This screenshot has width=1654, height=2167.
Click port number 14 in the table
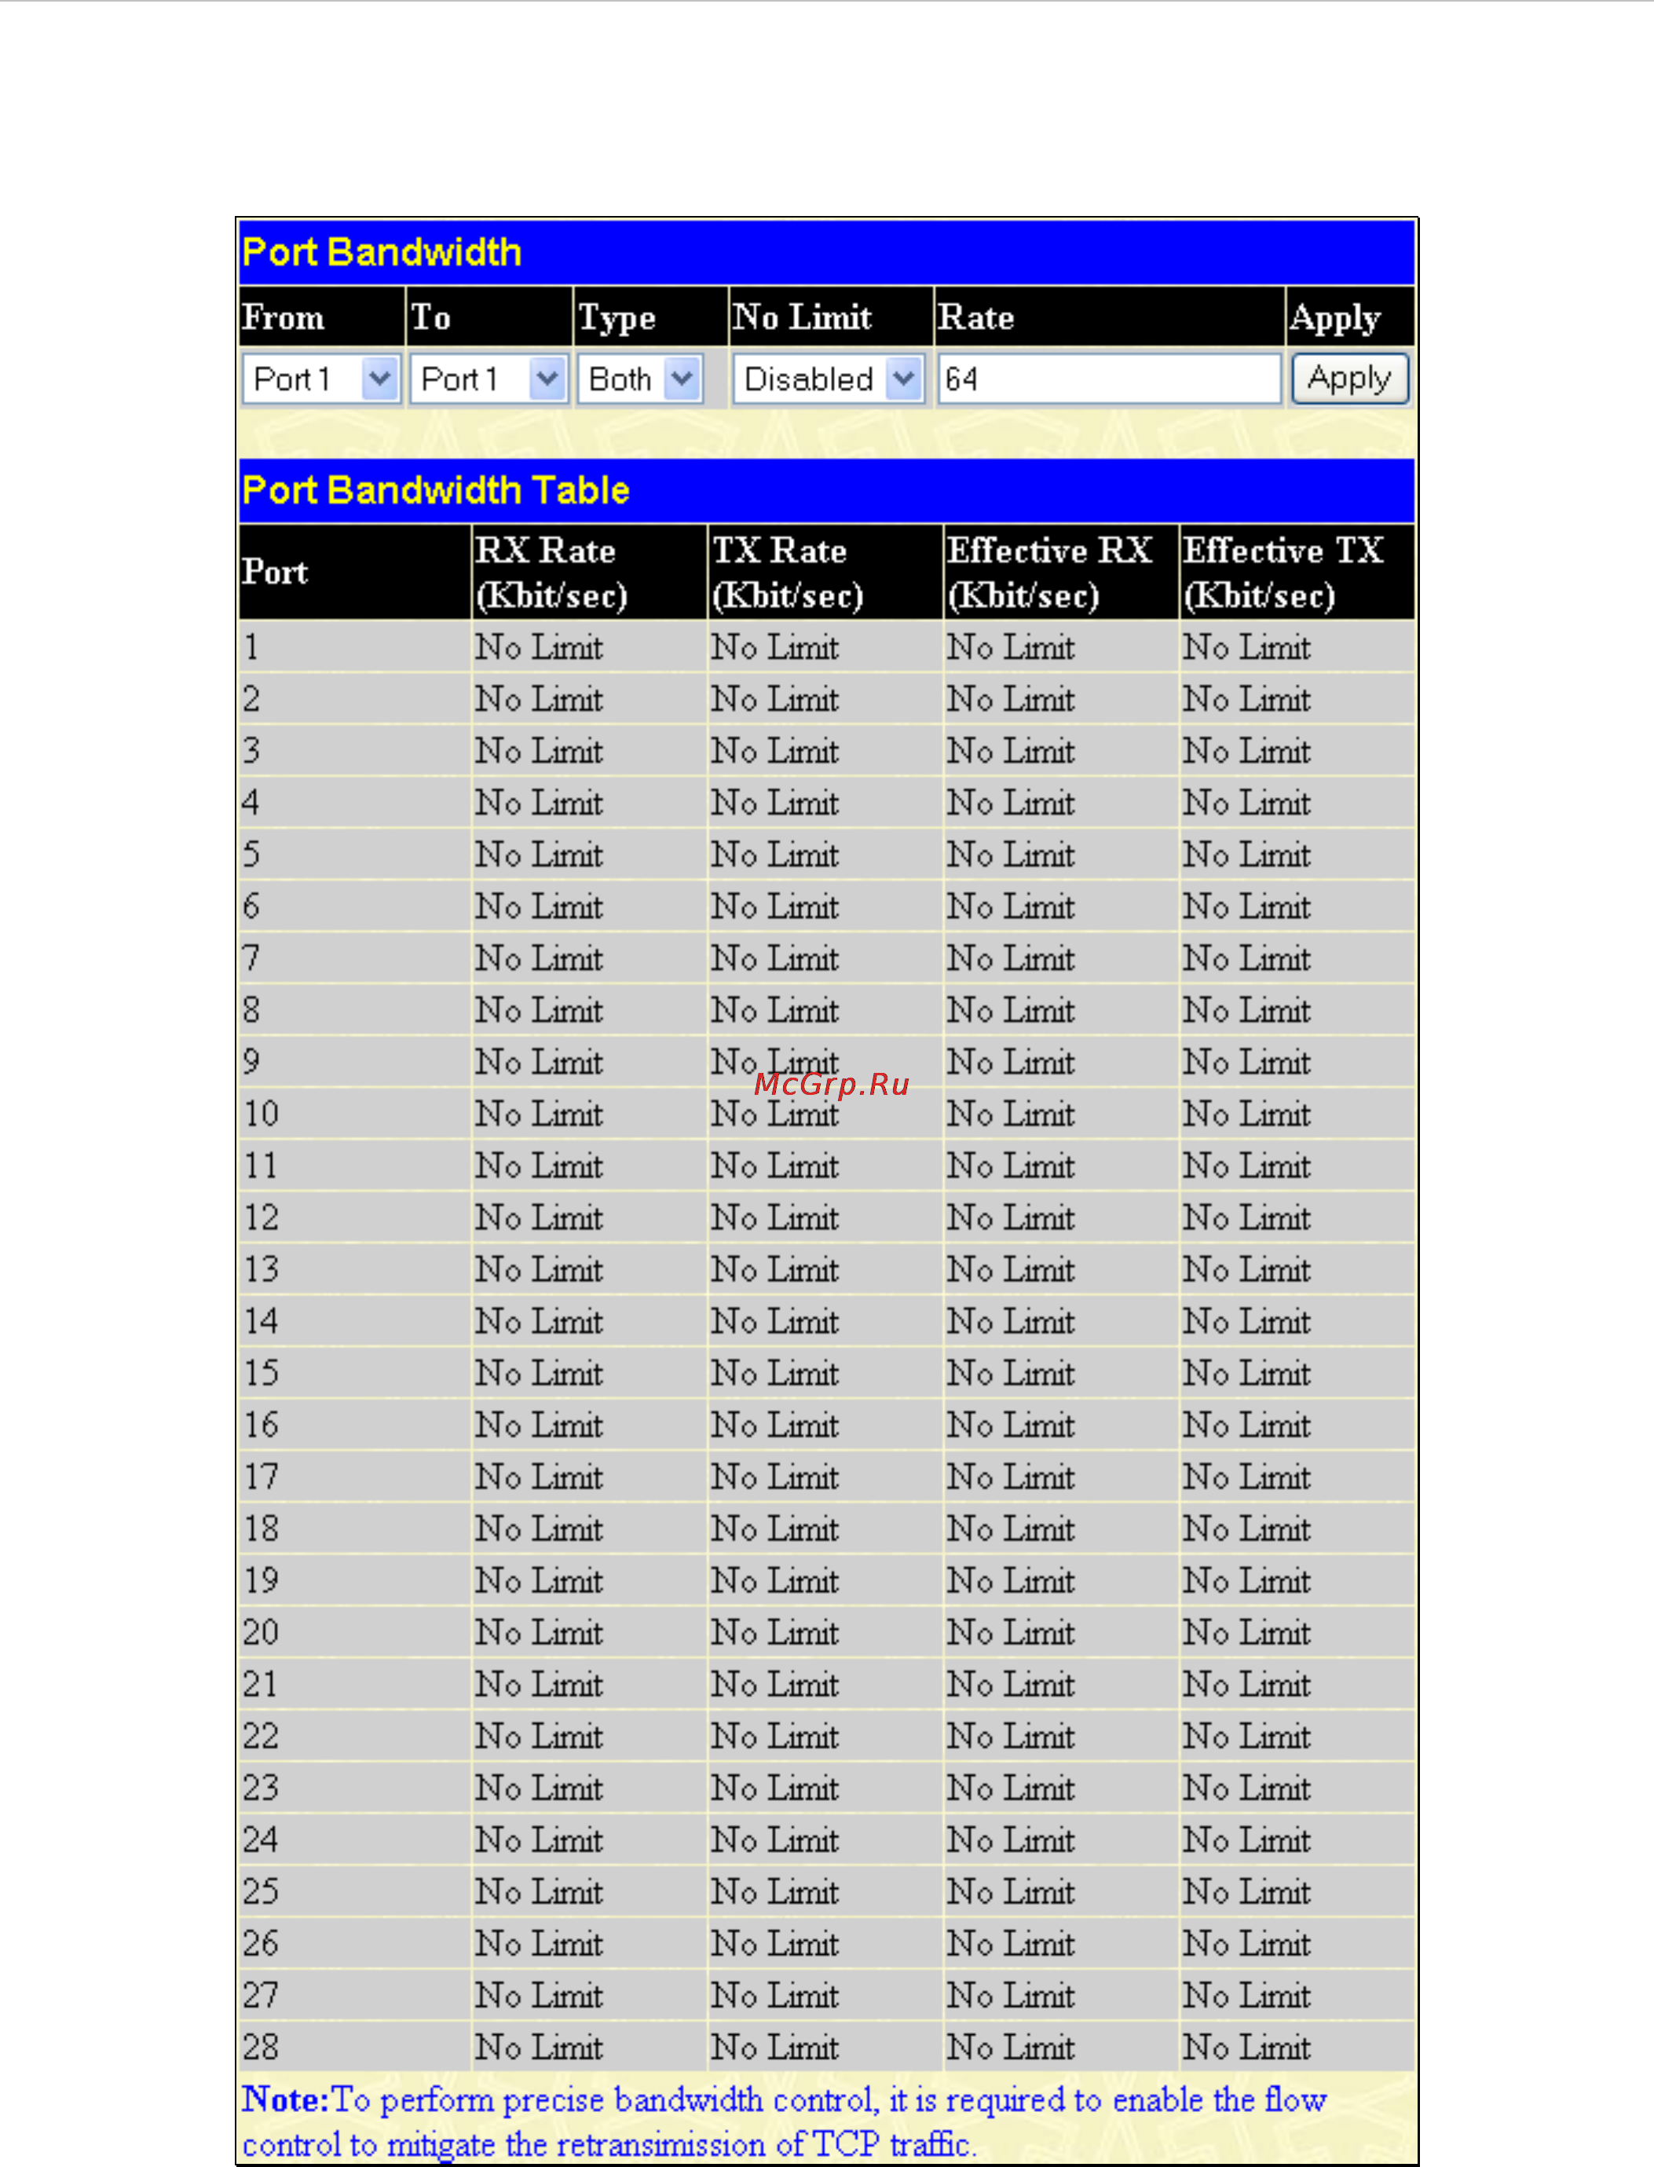262,1320
